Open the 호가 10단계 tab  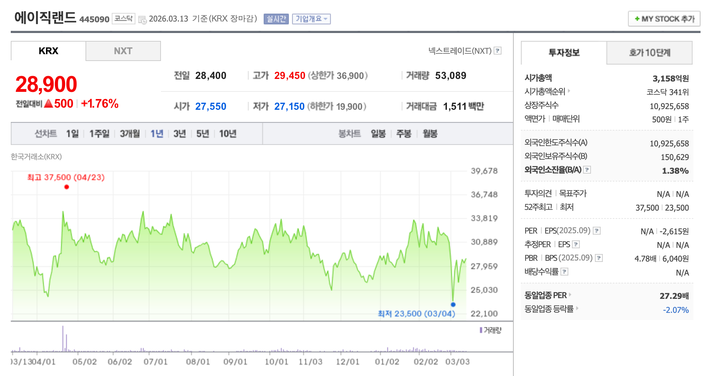tap(650, 53)
